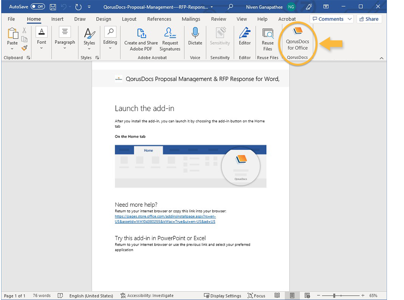Viewport: 404px width, 300px height.
Task: Switch to Web Layout view
Action: coord(307,295)
